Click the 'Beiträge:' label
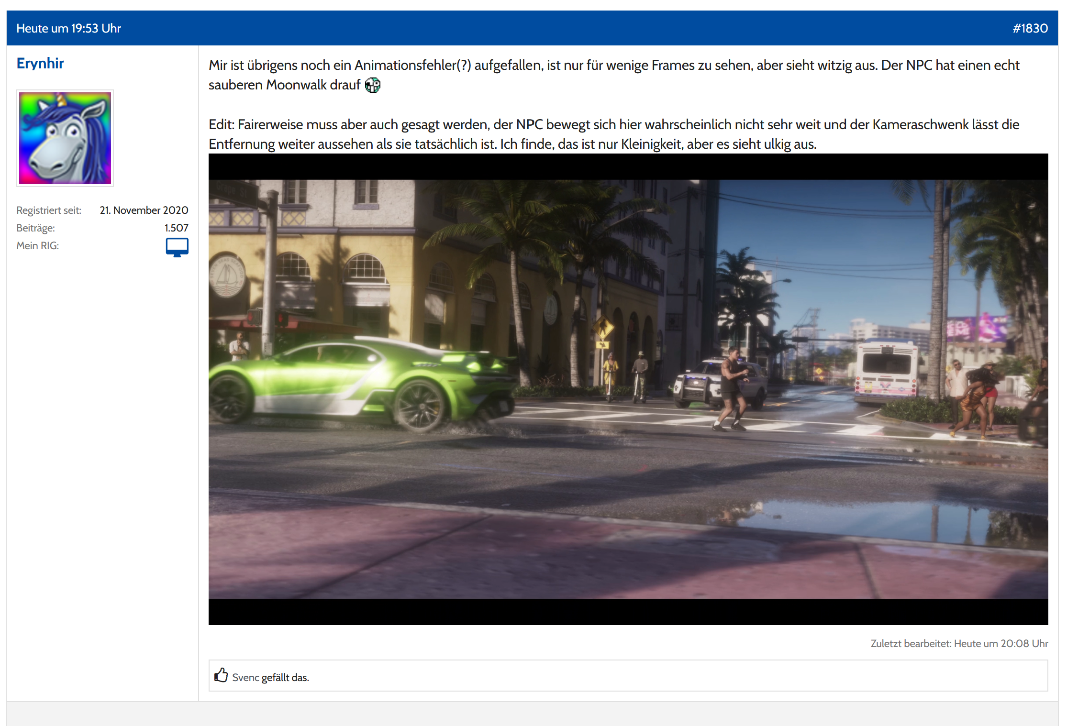Screen dimensions: 1067x726 pyautogui.click(x=36, y=228)
